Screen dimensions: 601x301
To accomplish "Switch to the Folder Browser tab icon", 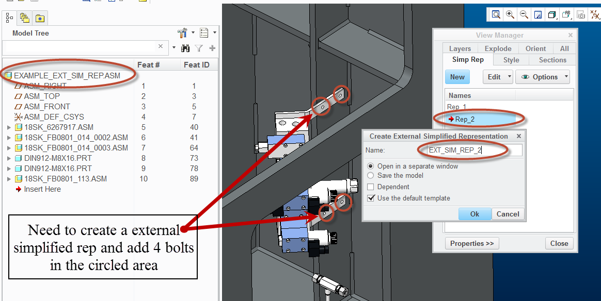I will (x=24, y=19).
